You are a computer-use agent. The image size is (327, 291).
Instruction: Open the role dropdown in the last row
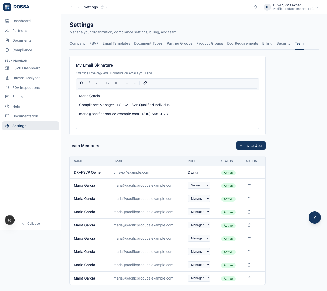pos(199,278)
